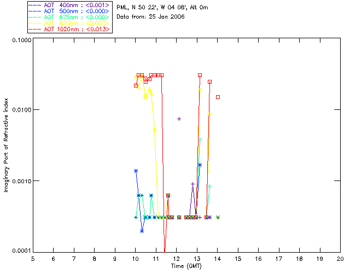
Task: Click the isolated purple plus marker near 12 GMT
Action: pyautogui.click(x=179, y=119)
